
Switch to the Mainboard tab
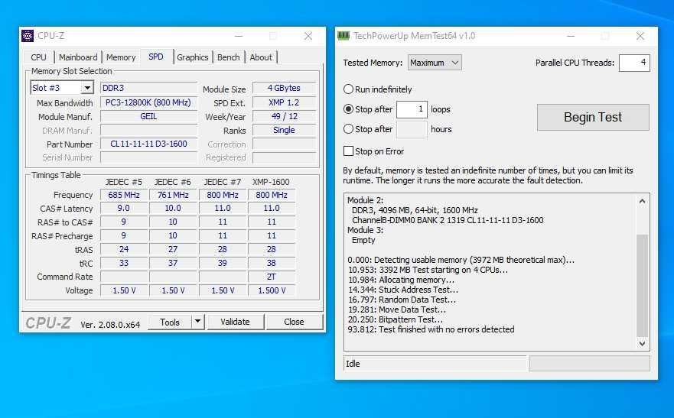pos(78,57)
